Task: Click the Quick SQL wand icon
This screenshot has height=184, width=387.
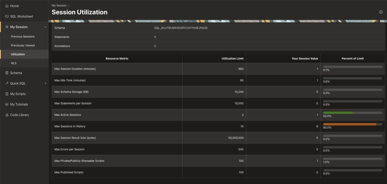Action: pyautogui.click(x=7, y=83)
